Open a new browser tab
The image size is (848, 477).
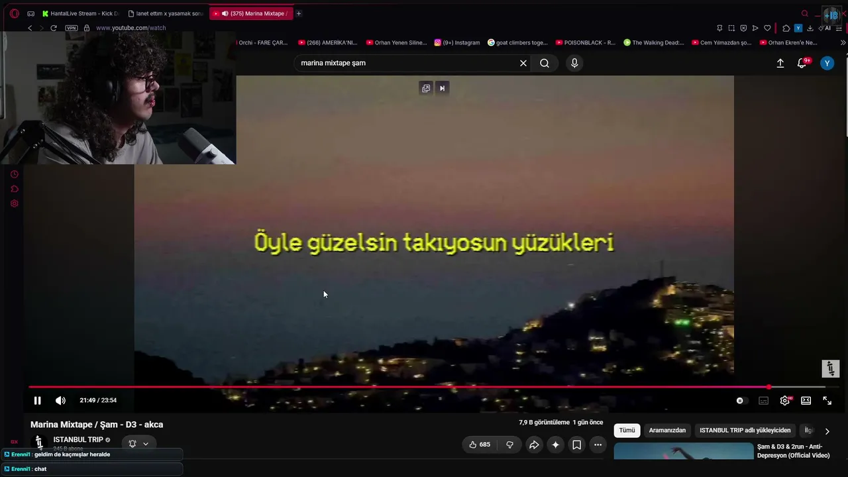click(299, 13)
